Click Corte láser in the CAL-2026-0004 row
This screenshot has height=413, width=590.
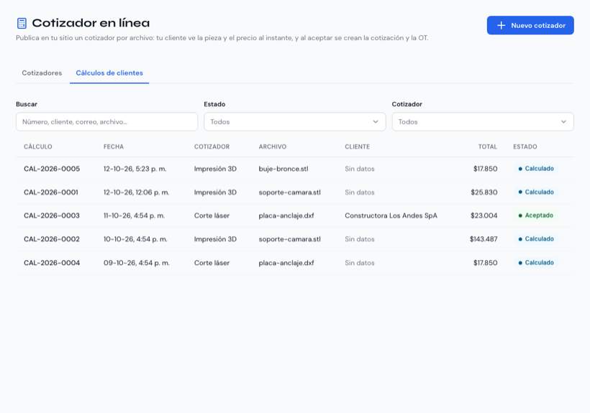(x=212, y=263)
